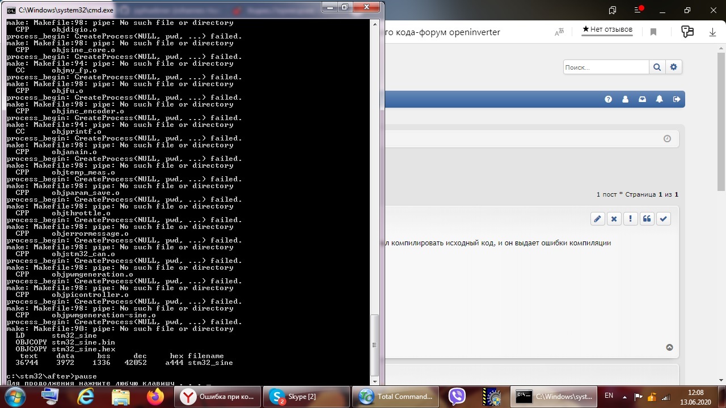The image size is (726, 408).
Task: Click the 'Нет отзывов' site rating button
Action: tap(607, 29)
